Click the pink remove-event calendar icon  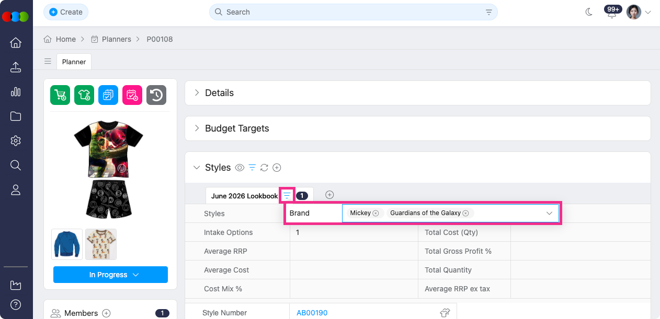coord(132,95)
